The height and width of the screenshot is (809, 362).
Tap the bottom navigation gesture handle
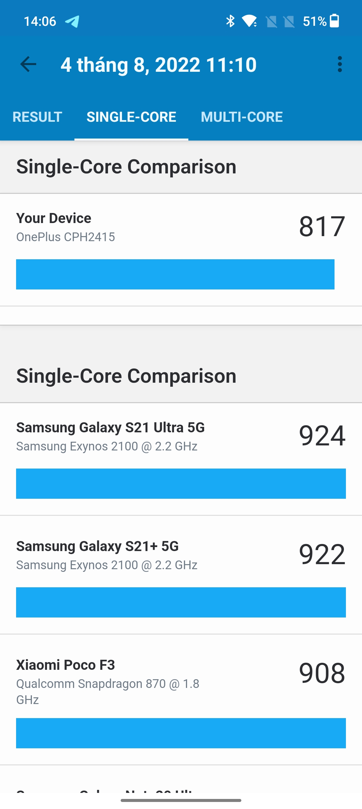click(181, 800)
